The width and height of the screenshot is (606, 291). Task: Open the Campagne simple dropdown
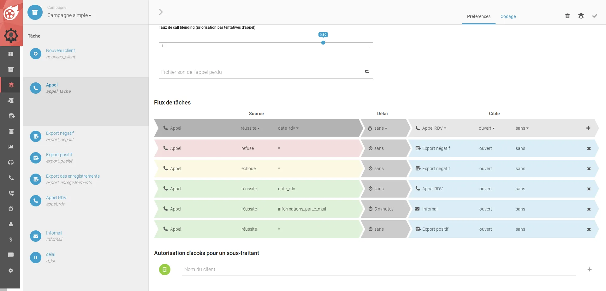(x=69, y=15)
